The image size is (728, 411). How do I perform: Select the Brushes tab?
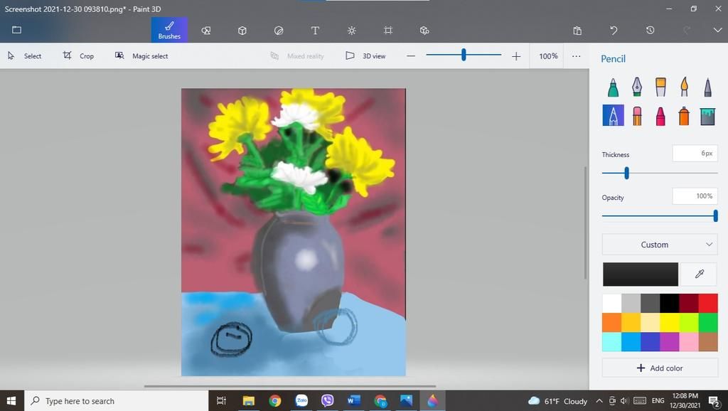[x=169, y=30]
